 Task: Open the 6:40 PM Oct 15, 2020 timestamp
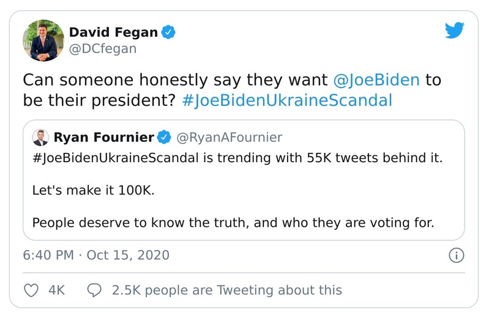click(96, 255)
